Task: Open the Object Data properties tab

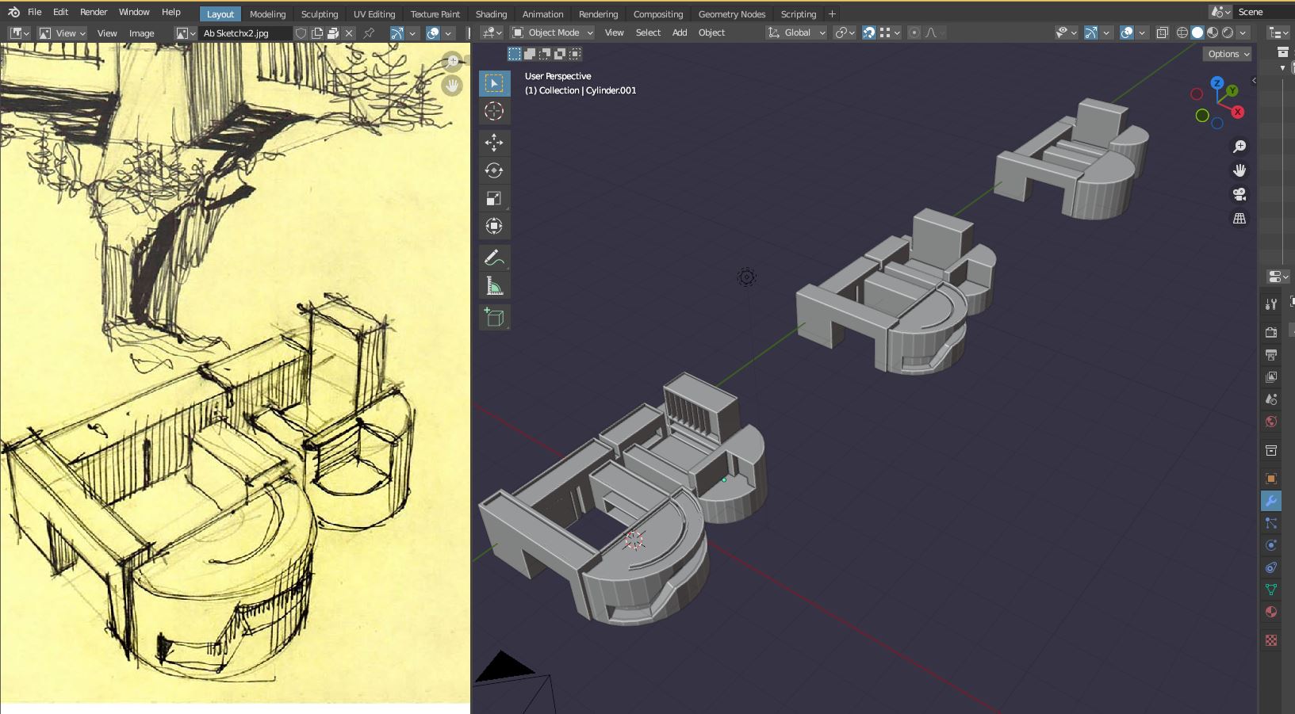Action: click(1271, 590)
